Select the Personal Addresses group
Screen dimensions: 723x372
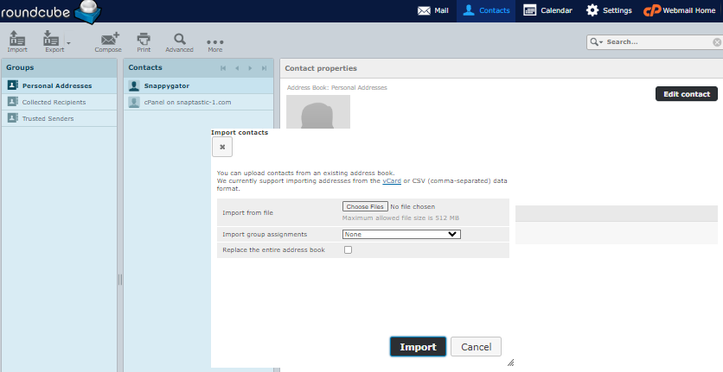click(x=60, y=85)
